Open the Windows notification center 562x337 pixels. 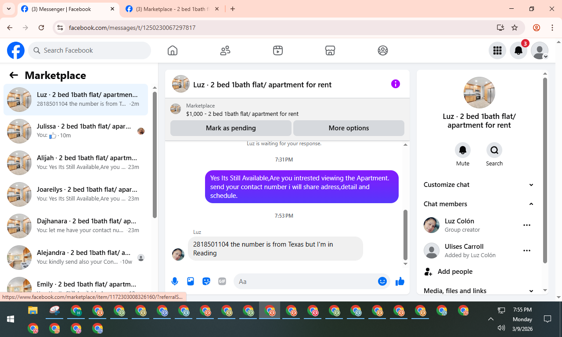click(x=548, y=319)
